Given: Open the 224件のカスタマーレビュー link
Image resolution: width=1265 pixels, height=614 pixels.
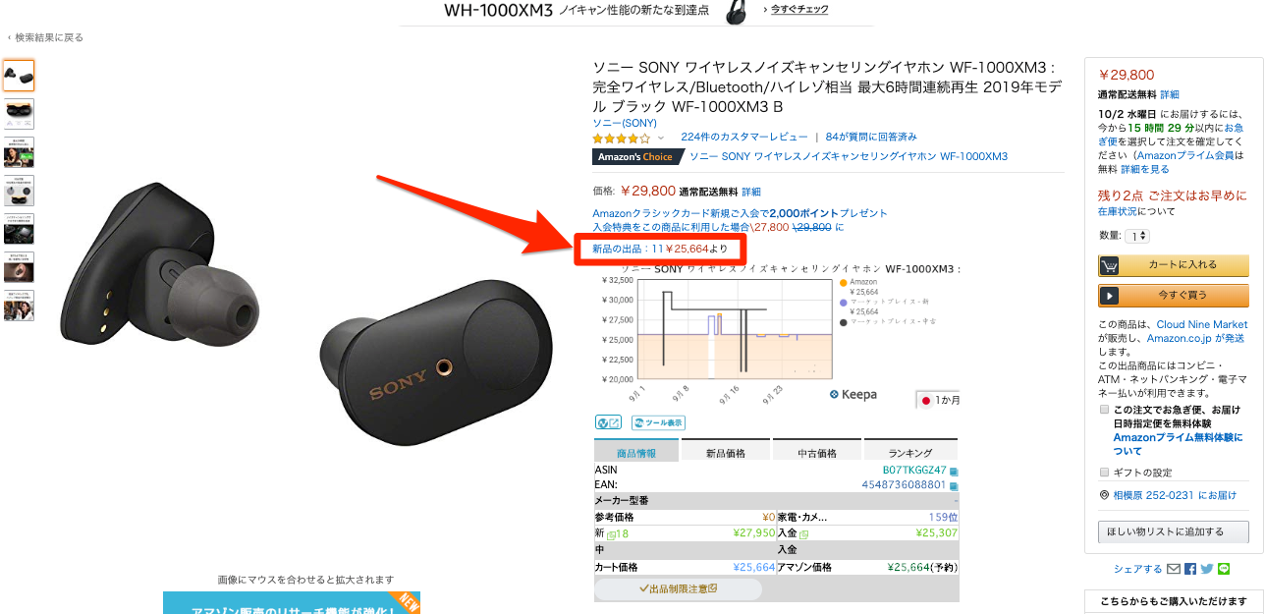Looking at the screenshot, I should point(744,137).
